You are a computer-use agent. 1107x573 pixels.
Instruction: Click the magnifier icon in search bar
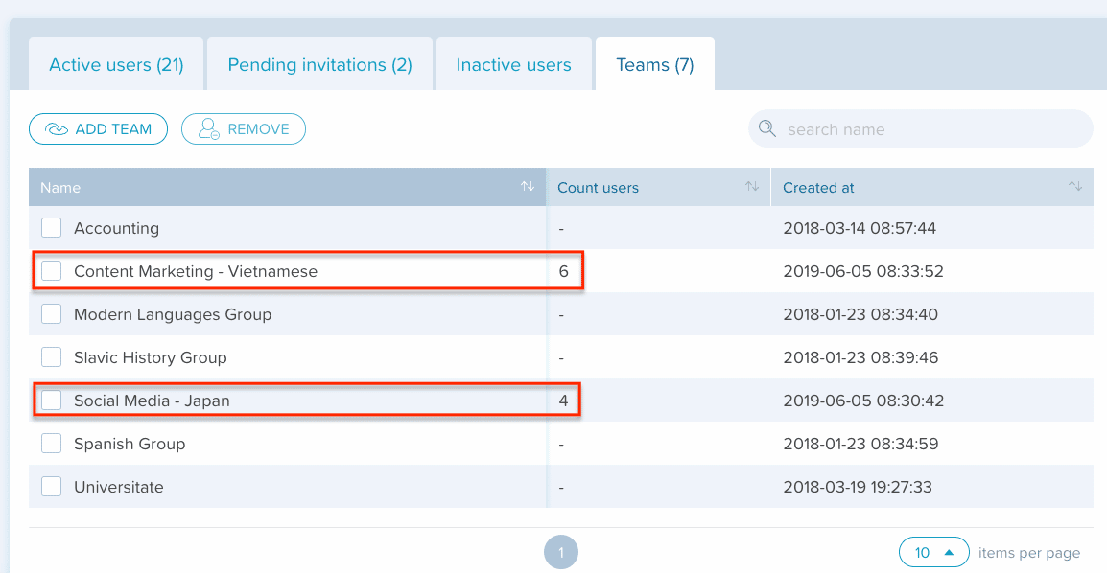pos(766,127)
